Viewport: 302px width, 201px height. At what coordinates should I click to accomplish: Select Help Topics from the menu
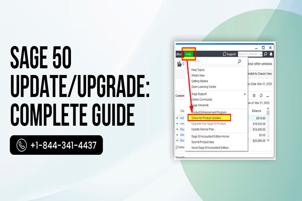coord(198,70)
